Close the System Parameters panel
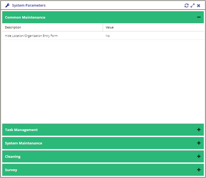 [198, 5]
